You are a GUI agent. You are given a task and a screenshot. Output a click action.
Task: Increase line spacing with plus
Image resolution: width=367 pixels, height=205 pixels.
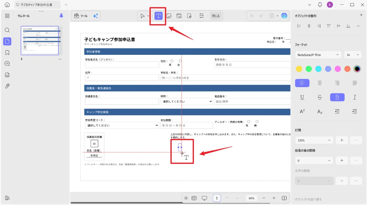click(x=342, y=140)
